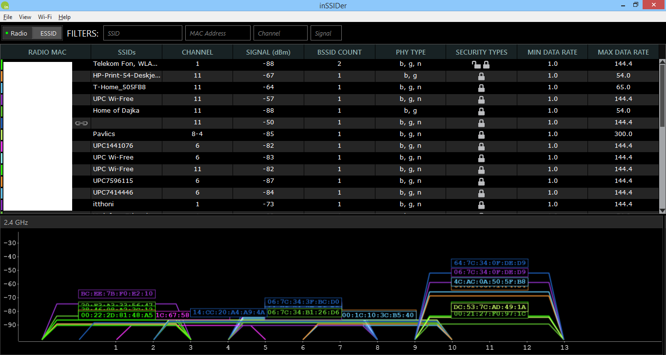
Task: Focus the Signal filter field
Action: pyautogui.click(x=326, y=33)
